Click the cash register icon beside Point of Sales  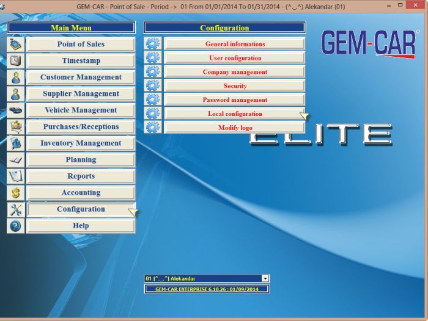16,44
